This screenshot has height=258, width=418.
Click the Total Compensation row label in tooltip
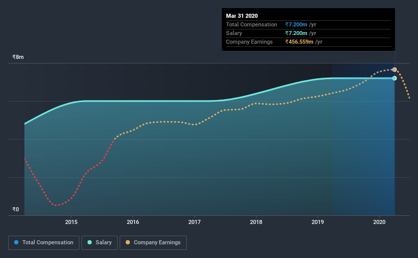252,24
